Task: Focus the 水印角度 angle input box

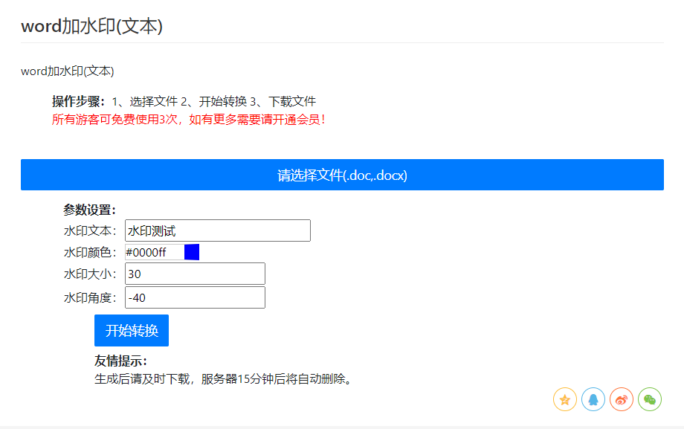Action: [195, 297]
